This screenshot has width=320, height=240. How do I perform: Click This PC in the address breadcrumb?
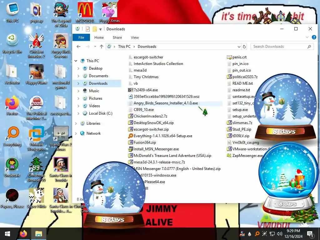[x=124, y=47]
